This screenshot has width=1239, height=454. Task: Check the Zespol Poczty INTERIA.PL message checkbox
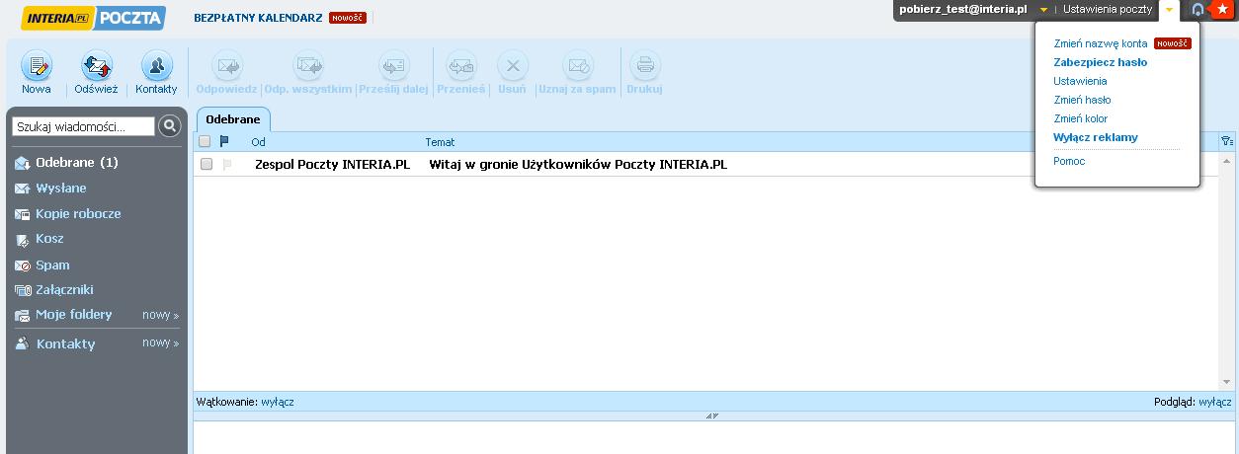coord(206,164)
